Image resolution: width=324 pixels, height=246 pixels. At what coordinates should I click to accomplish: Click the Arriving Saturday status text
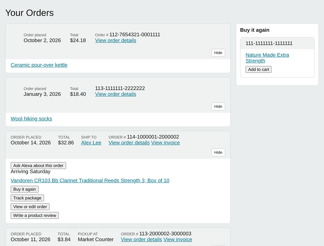coord(30,172)
